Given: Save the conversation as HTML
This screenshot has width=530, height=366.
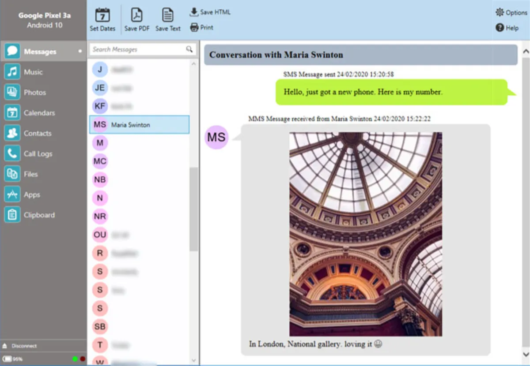Looking at the screenshot, I should pos(210,12).
